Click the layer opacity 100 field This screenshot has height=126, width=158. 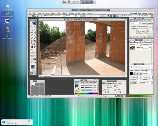[x=151, y=45]
